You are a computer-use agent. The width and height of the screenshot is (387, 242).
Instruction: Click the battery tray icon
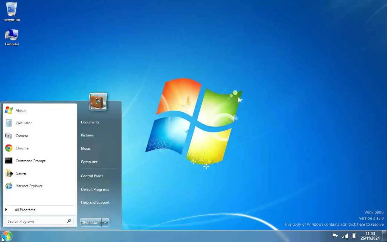(354, 236)
